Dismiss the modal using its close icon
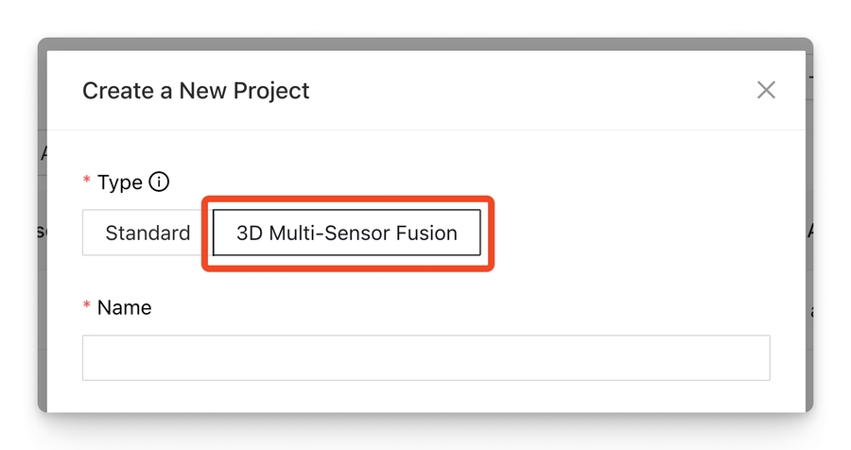The width and height of the screenshot is (851, 450). [766, 90]
